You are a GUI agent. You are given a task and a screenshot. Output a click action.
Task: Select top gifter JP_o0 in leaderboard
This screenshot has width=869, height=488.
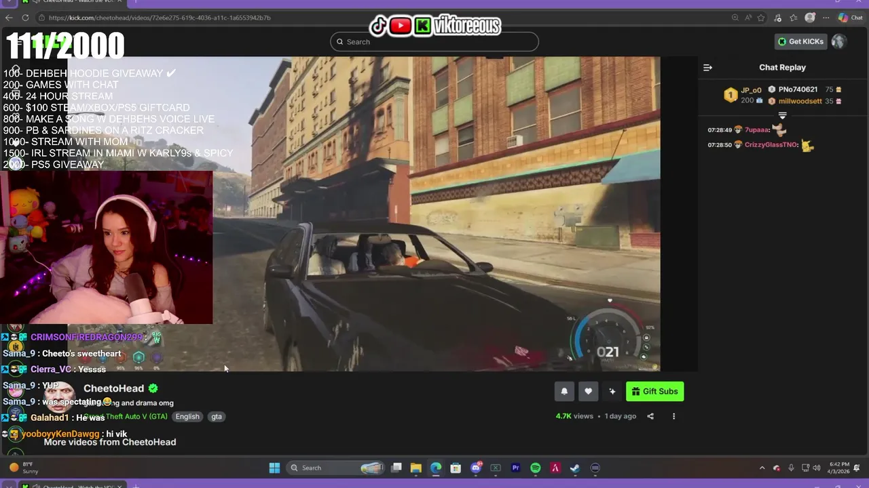coord(750,89)
